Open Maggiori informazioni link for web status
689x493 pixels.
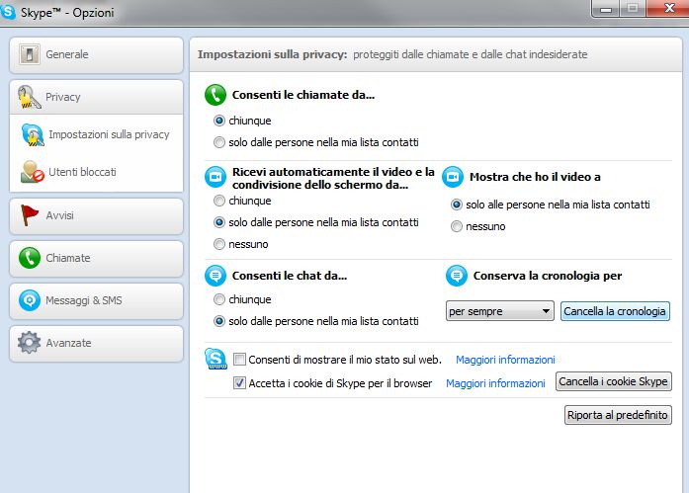coord(505,360)
